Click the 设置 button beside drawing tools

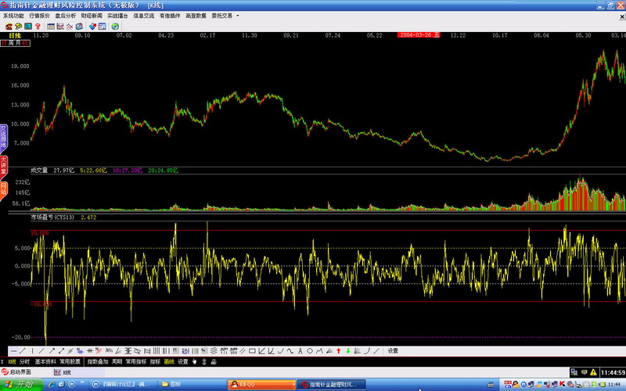coord(393,351)
